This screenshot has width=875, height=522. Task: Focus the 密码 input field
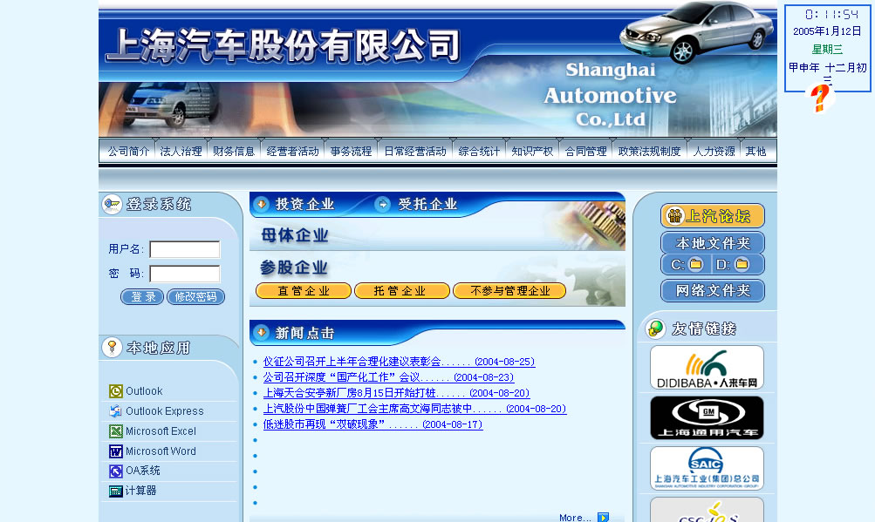185,274
